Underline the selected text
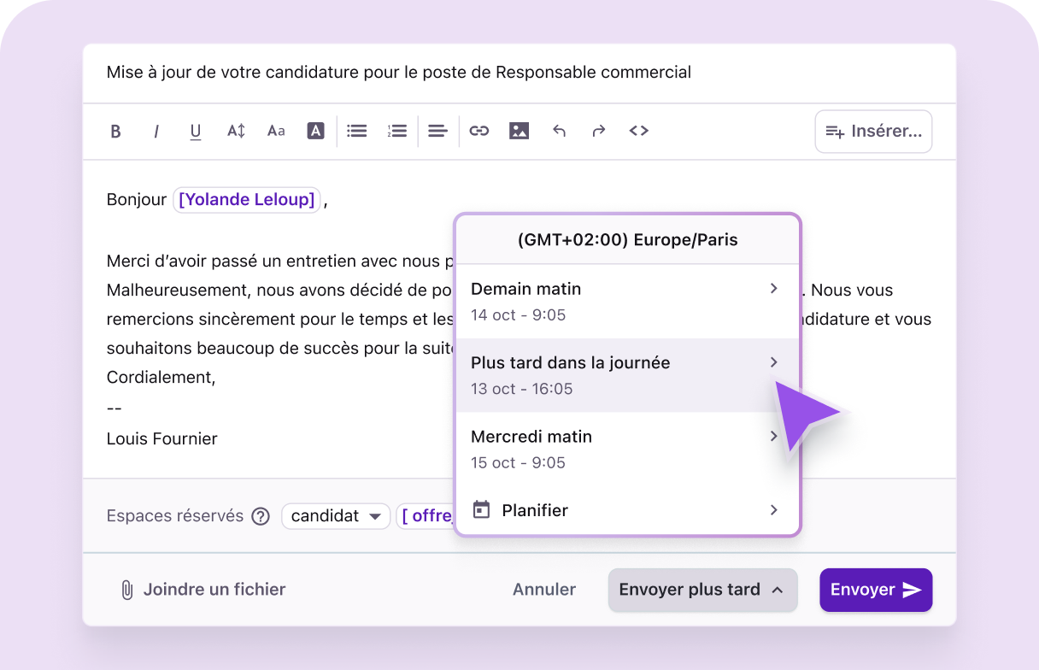The width and height of the screenshot is (1039, 670). pyautogui.click(x=195, y=131)
